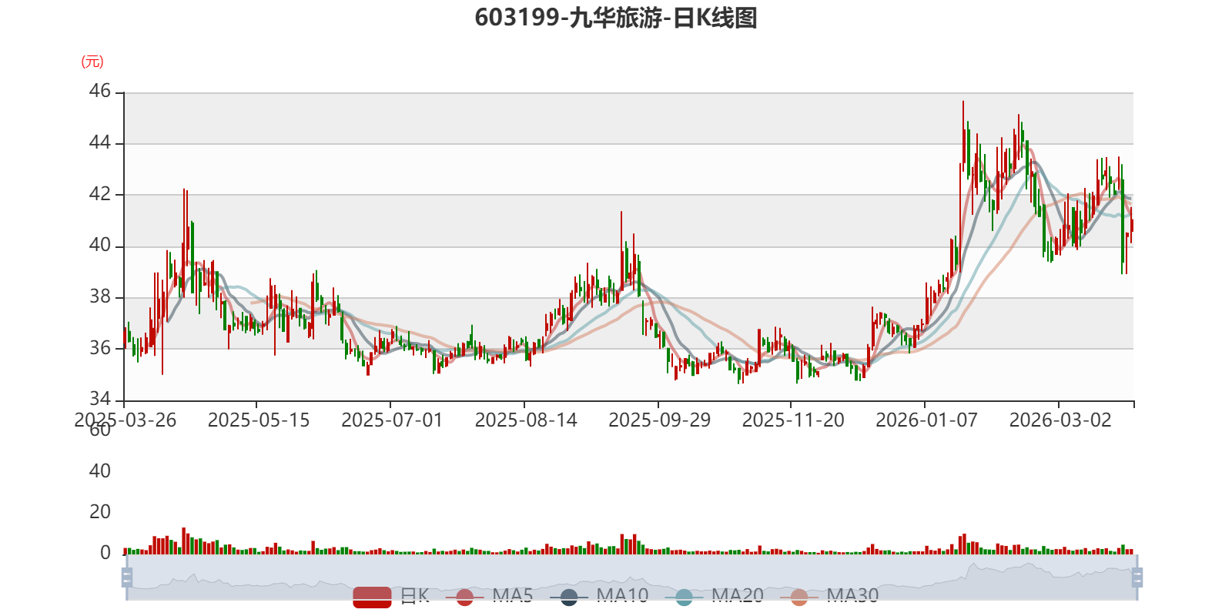Click the 2025-11-20 axis date
Image resolution: width=1232 pixels, height=616 pixels.
tap(793, 420)
